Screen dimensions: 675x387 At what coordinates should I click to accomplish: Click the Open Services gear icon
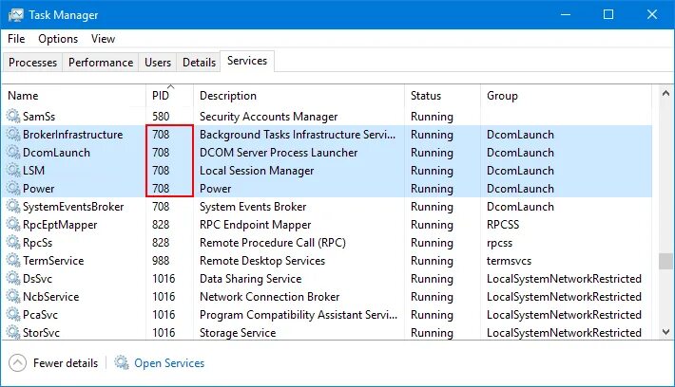(x=122, y=363)
